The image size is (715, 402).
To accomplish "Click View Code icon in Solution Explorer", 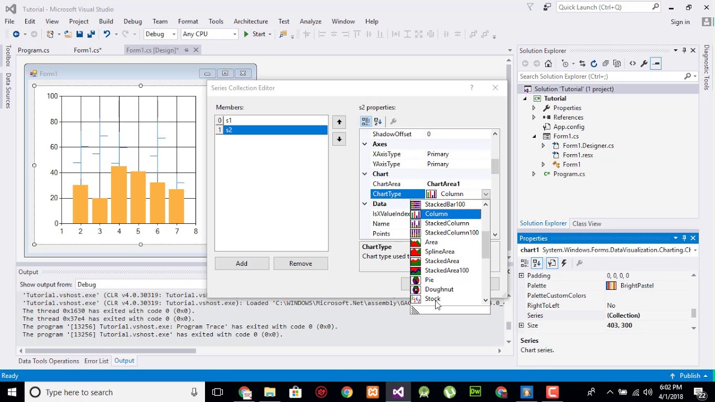I will (633, 64).
